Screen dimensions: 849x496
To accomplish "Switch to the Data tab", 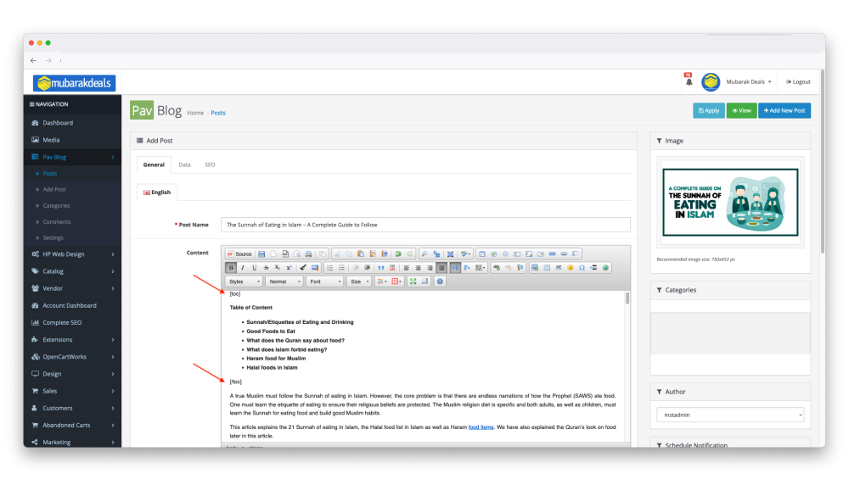I will [185, 164].
